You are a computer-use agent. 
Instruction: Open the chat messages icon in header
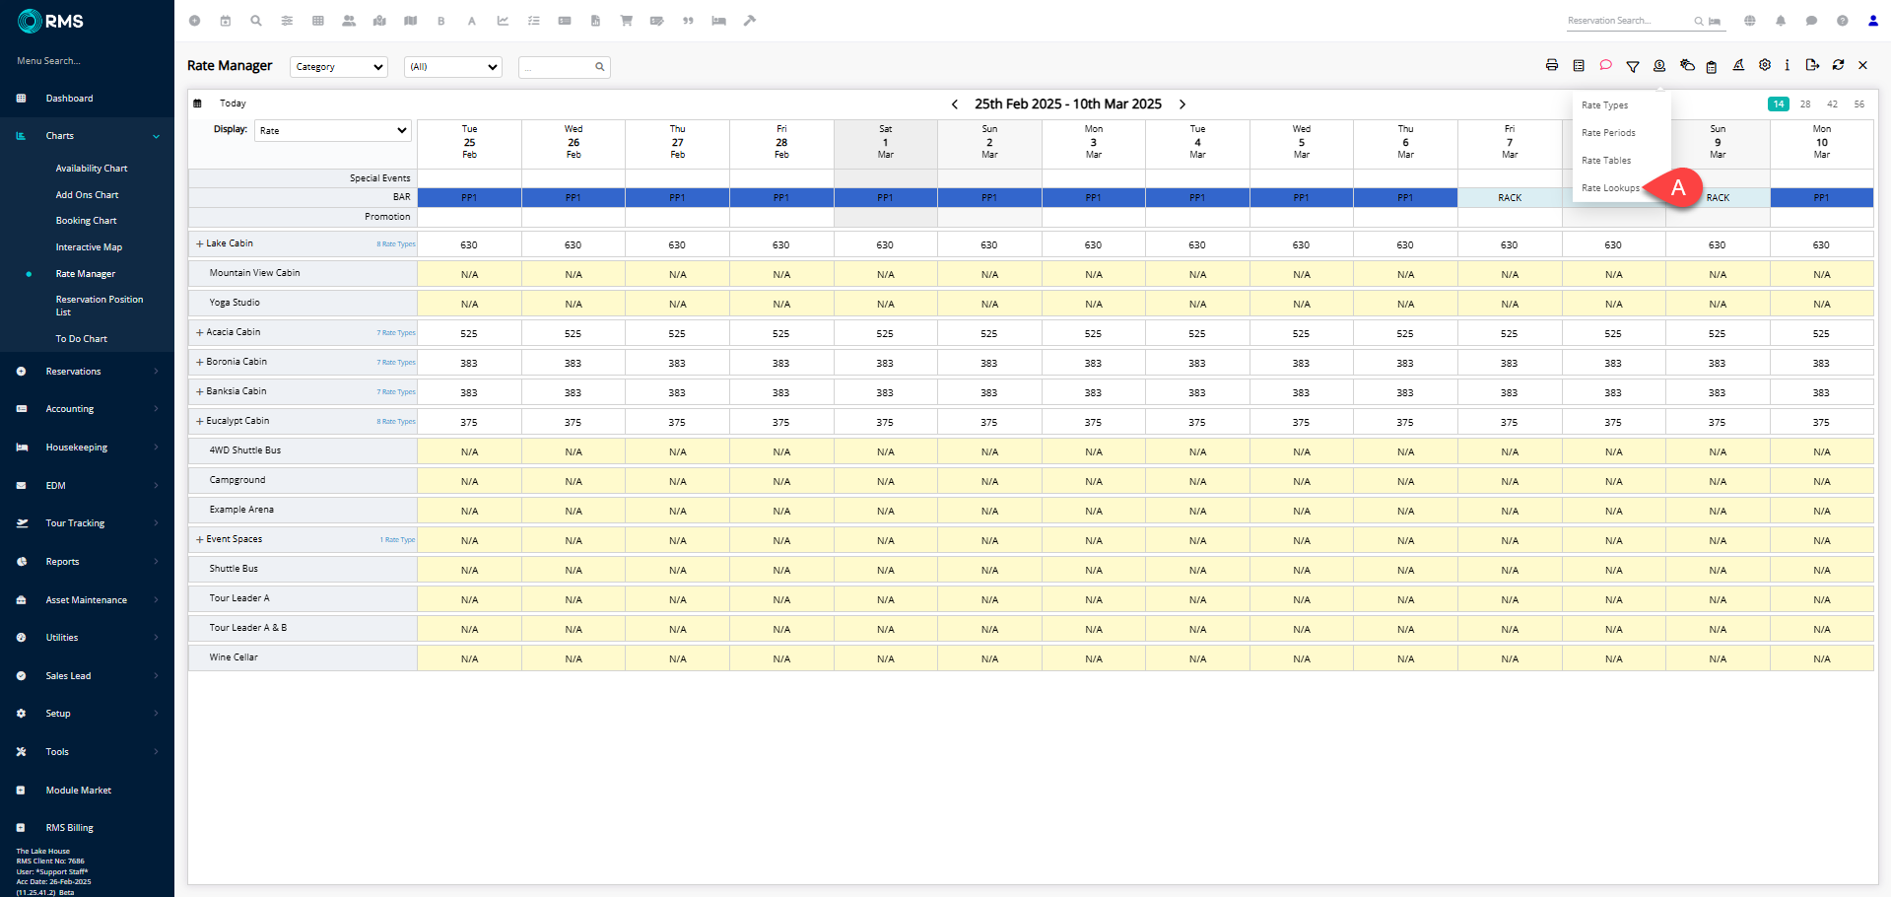[x=1811, y=21]
